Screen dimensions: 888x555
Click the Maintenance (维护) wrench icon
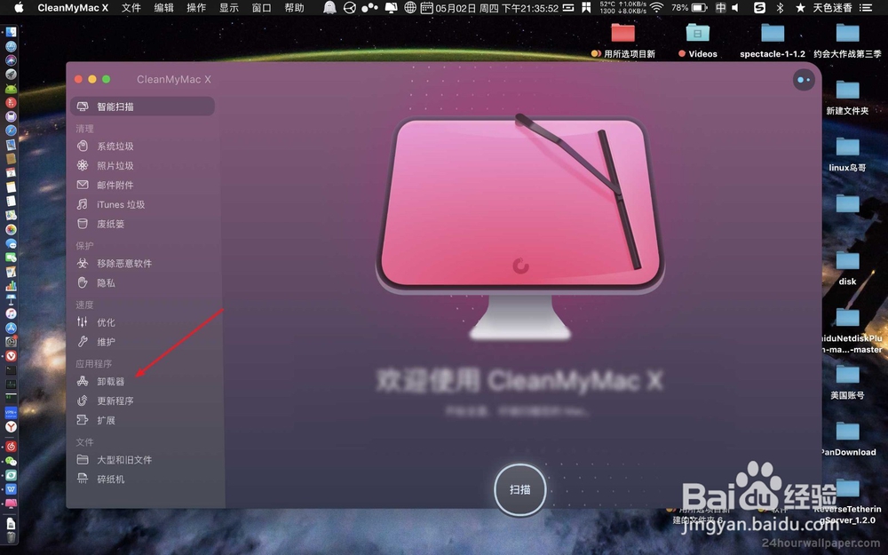(83, 342)
